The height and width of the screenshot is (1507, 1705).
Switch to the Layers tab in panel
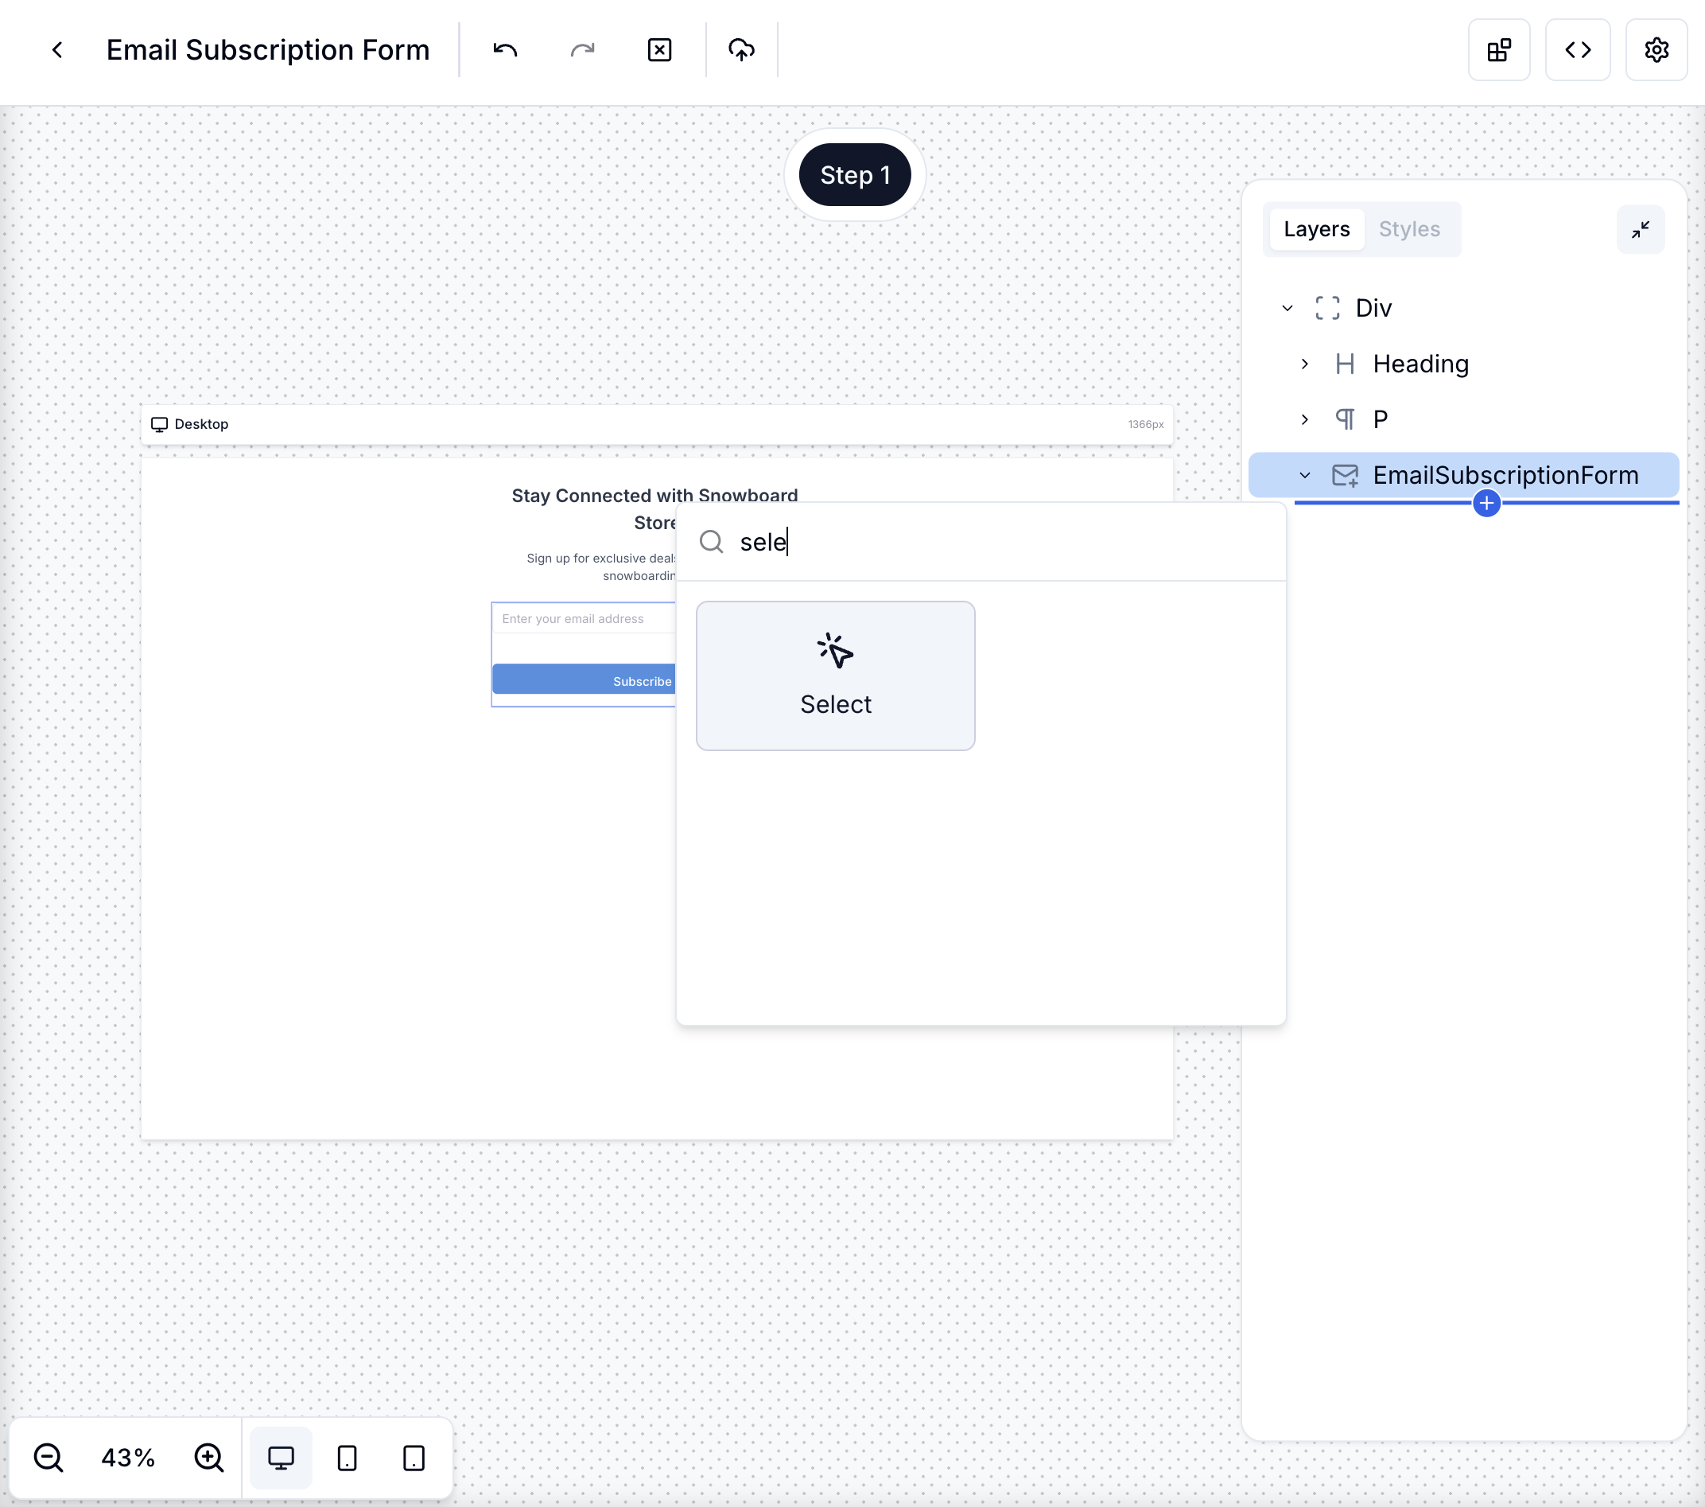point(1315,228)
